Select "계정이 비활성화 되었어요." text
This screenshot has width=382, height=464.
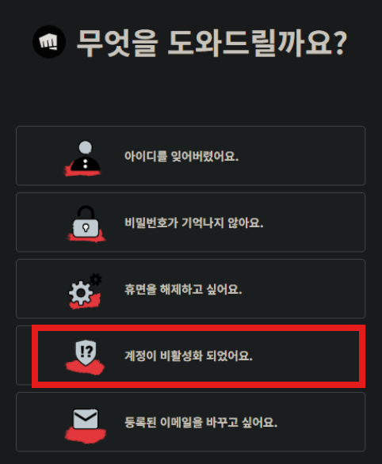pyautogui.click(x=189, y=356)
